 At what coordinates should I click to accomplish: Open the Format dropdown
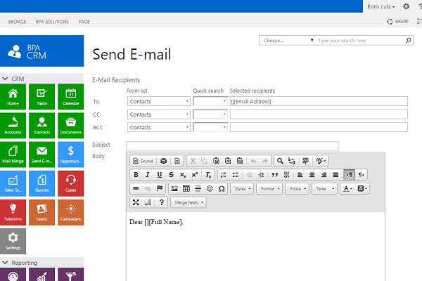269,188
